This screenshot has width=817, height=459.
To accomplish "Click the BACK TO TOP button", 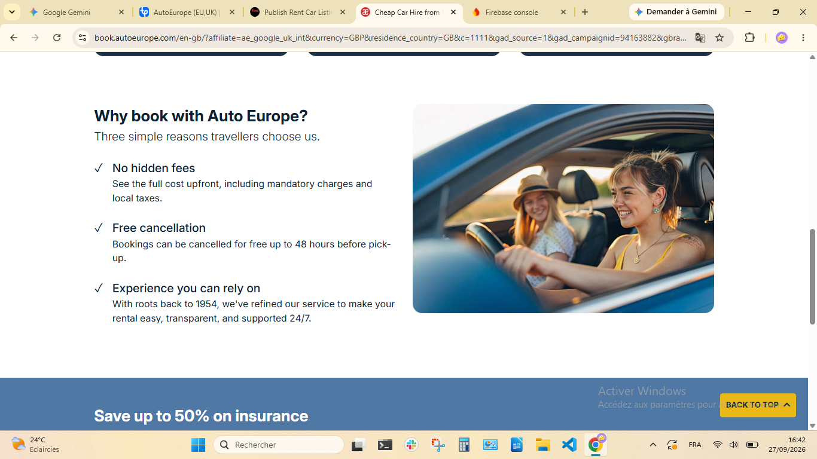I will [758, 405].
